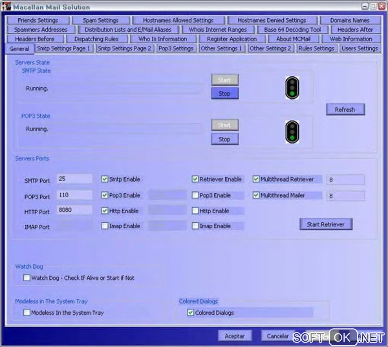Click the SMTP State 'Running.' status field
The image size is (388, 347).
(113, 89)
